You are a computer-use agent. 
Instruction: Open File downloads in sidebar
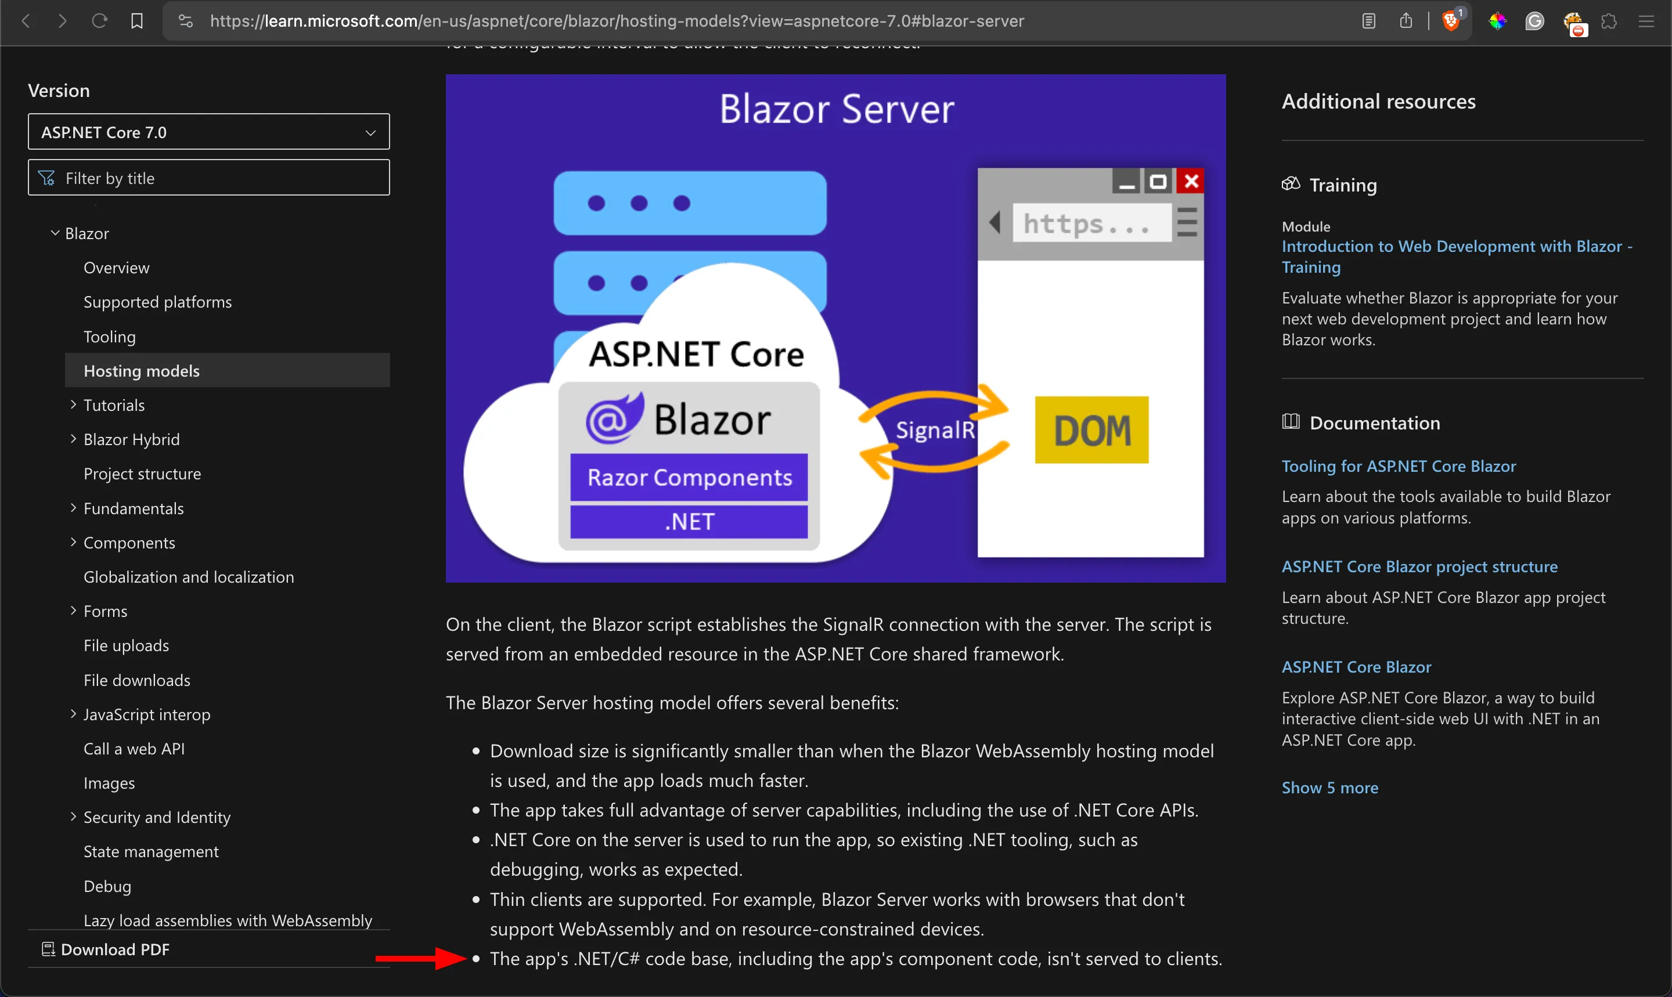136,680
